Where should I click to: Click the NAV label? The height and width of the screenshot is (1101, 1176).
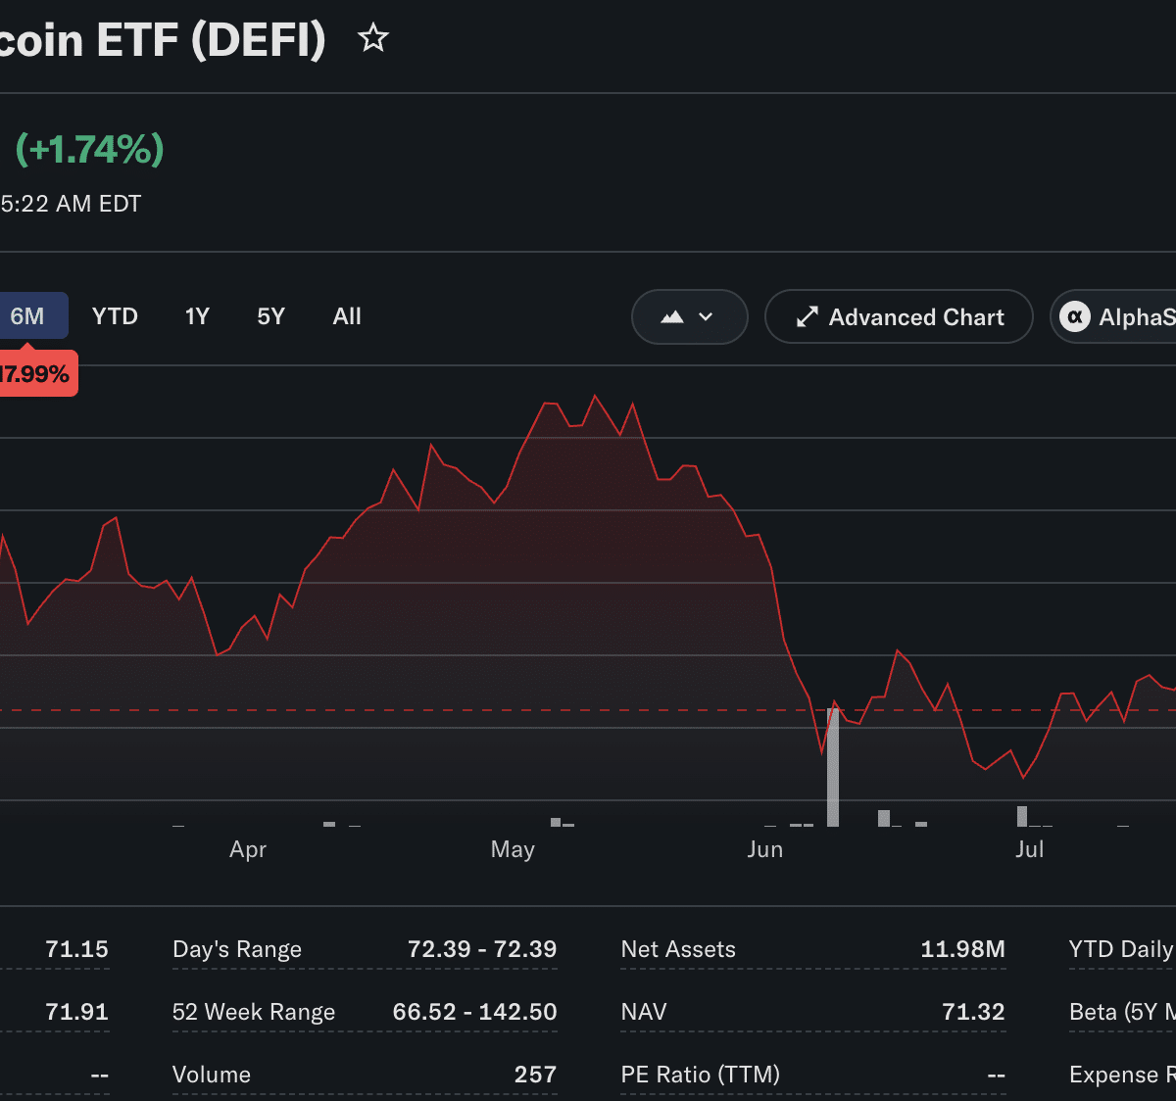pos(644,1012)
